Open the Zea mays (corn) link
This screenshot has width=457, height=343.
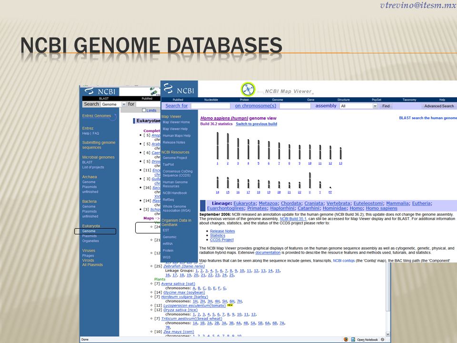point(179,332)
